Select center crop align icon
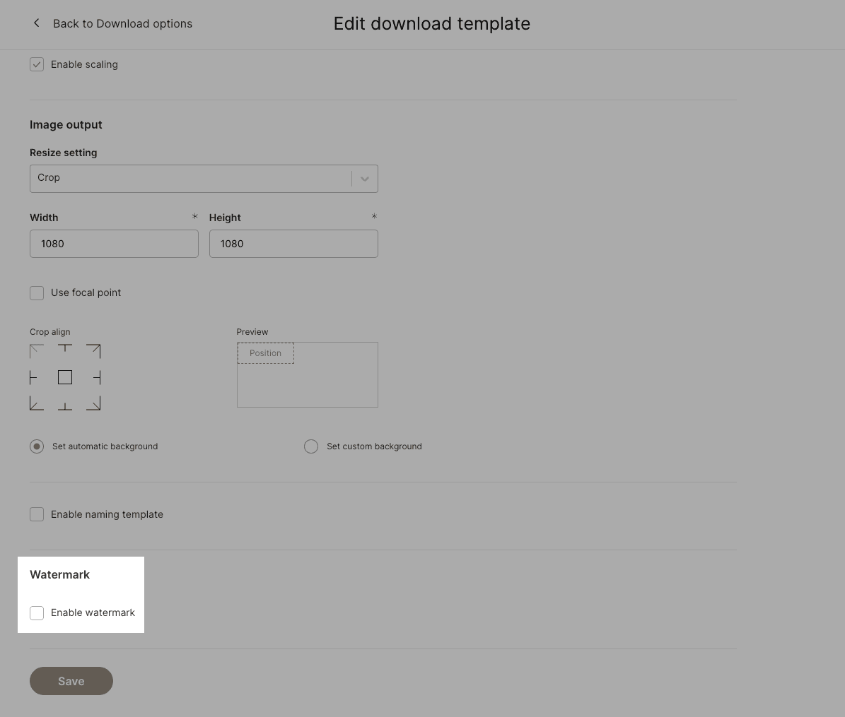 [x=64, y=377]
